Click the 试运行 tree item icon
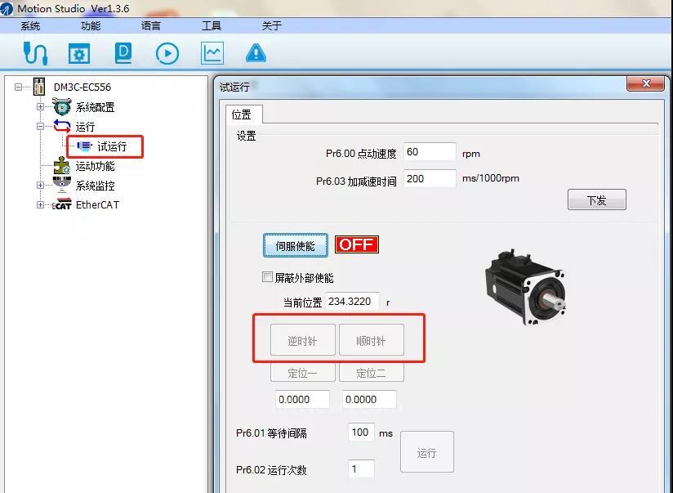This screenshot has width=673, height=493. 85,146
